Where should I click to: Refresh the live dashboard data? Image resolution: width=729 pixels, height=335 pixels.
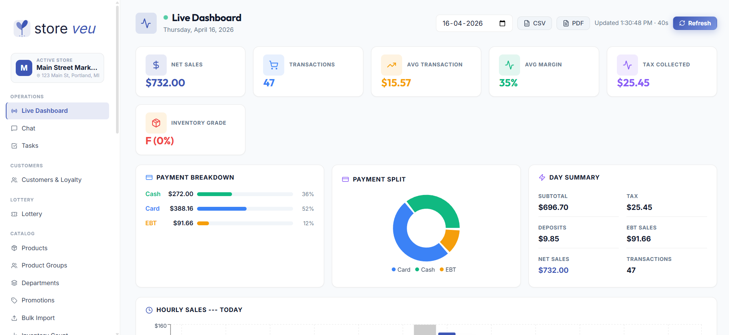695,23
